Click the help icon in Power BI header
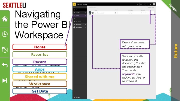This screenshot has width=180, height=101. [147, 4]
